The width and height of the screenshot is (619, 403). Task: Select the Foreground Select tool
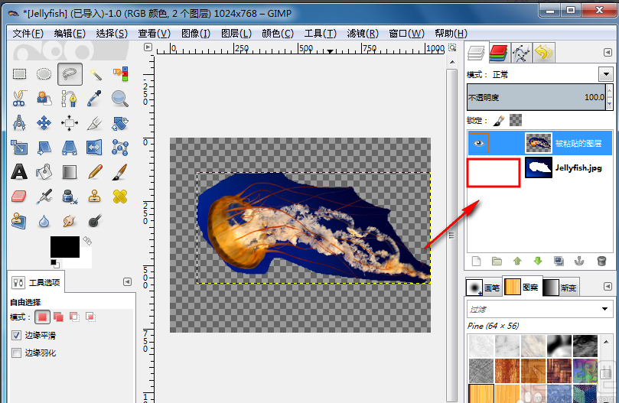click(44, 99)
